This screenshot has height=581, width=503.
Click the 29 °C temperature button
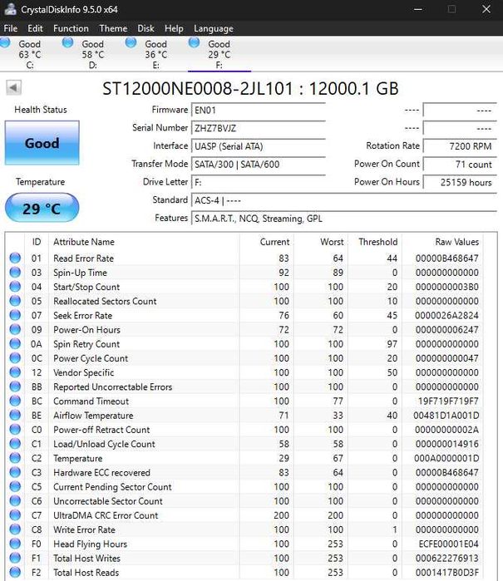coord(42,209)
